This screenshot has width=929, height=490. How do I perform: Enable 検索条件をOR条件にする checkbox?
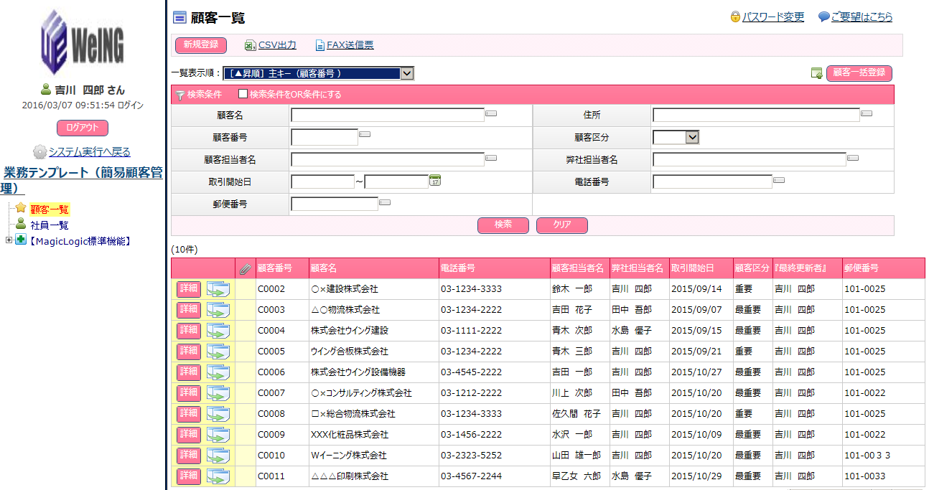(x=243, y=94)
